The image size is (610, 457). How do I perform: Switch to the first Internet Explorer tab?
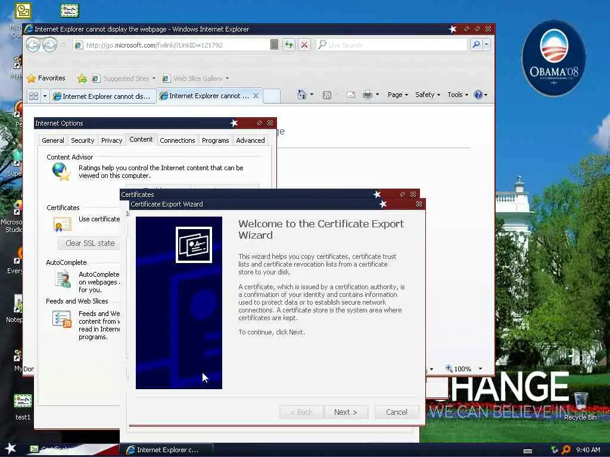tap(102, 96)
